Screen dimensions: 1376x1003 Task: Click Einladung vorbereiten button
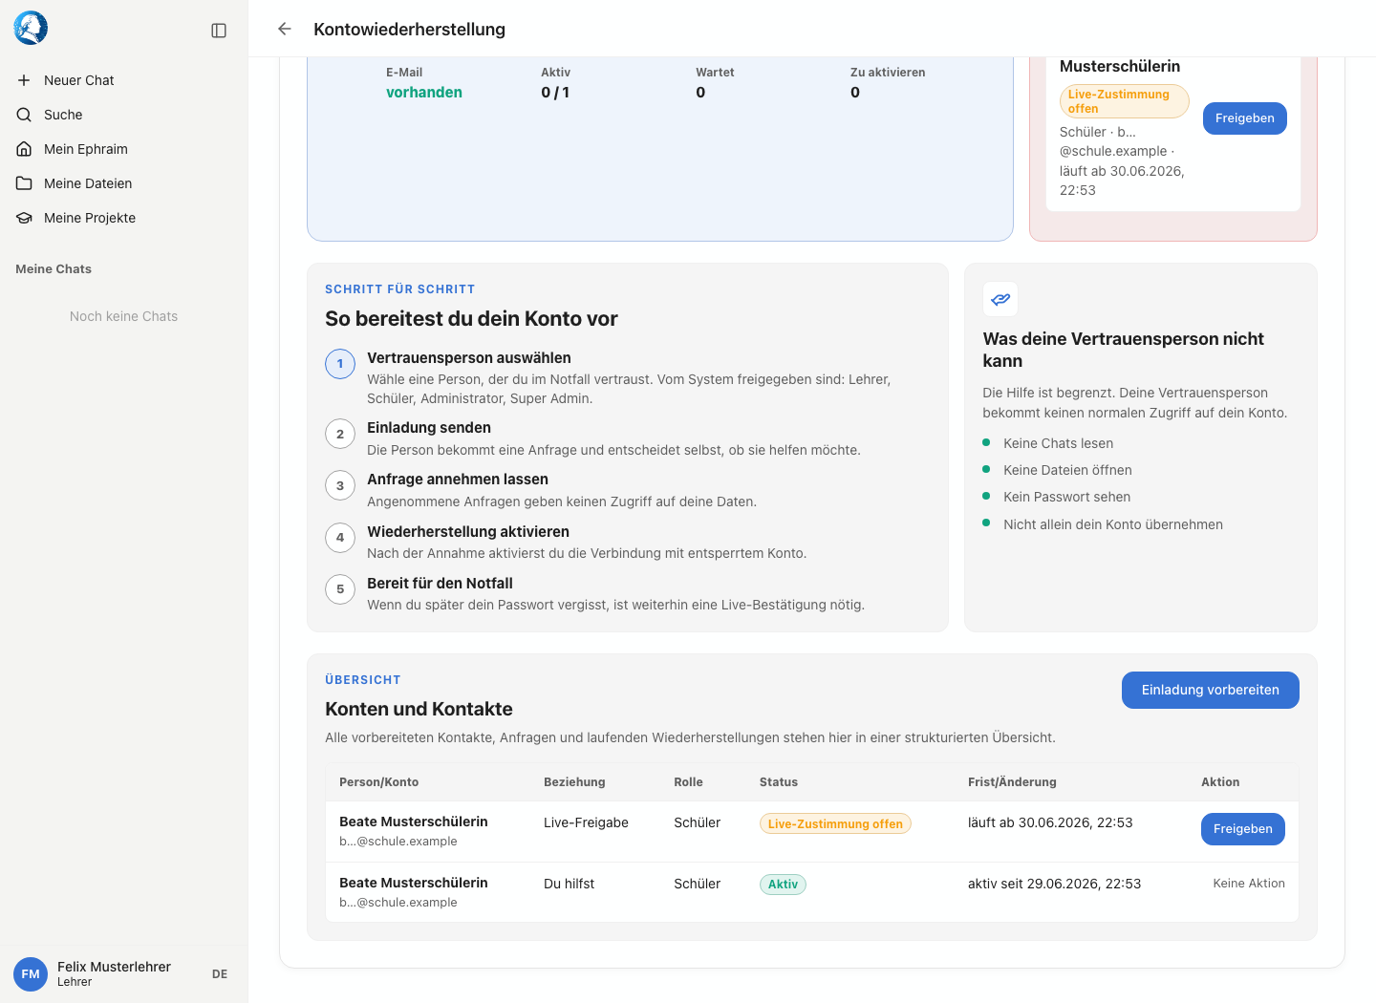1210,690
